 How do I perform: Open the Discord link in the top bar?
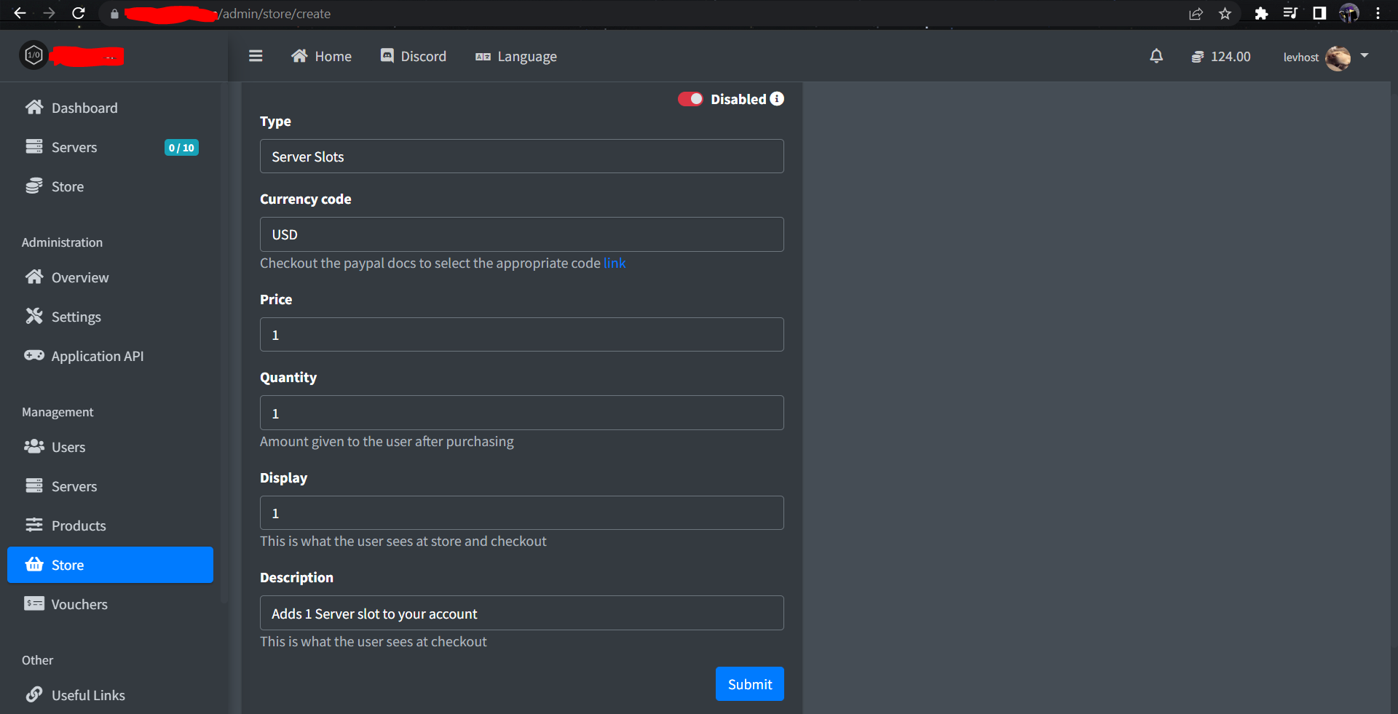point(412,56)
